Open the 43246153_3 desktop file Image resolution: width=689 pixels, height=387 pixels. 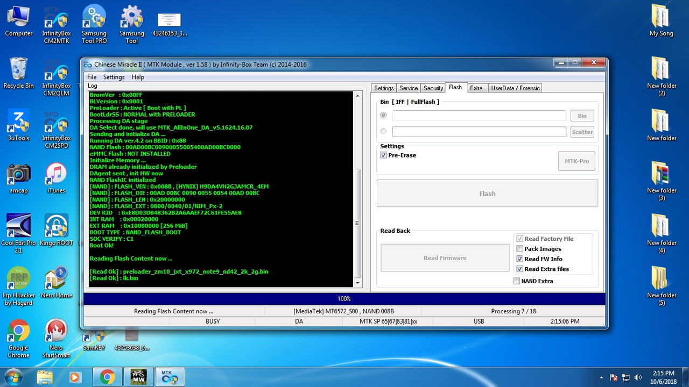pos(170,24)
